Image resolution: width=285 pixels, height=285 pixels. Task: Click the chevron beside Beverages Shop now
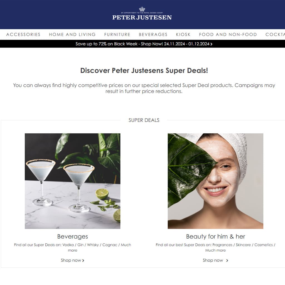point(83,261)
